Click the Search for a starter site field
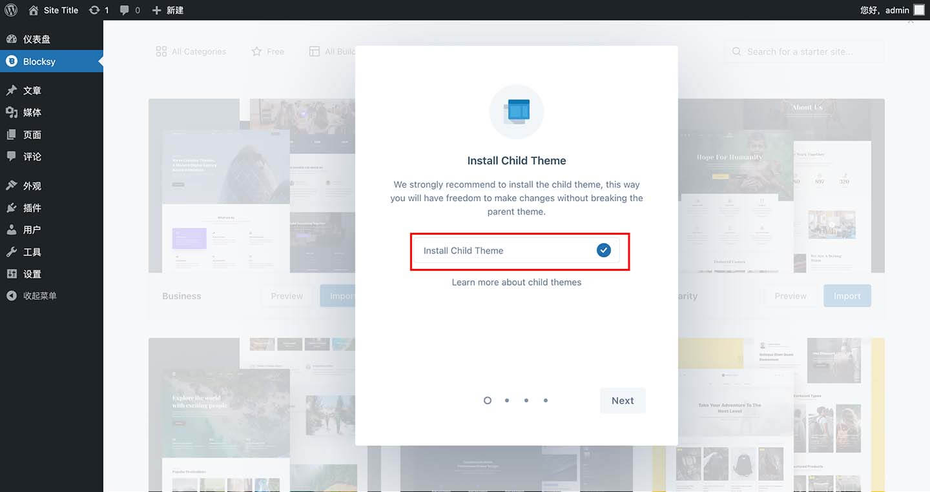Screen dimensions: 930x492 pyautogui.click(x=804, y=52)
